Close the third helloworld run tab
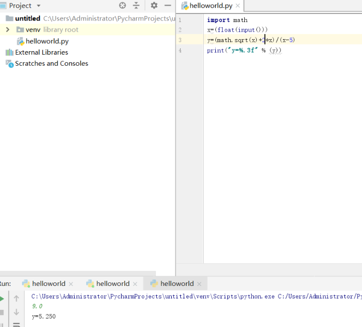The height and width of the screenshot is (327, 362). 199,284
